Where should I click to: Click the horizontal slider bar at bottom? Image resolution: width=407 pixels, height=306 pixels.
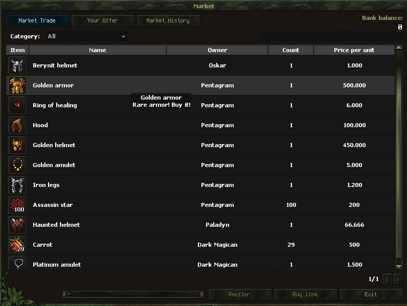(133, 294)
